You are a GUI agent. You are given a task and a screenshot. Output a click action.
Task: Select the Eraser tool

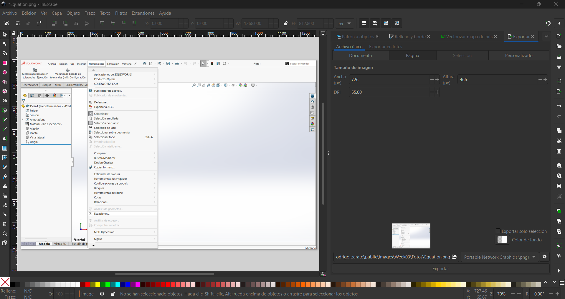5,205
